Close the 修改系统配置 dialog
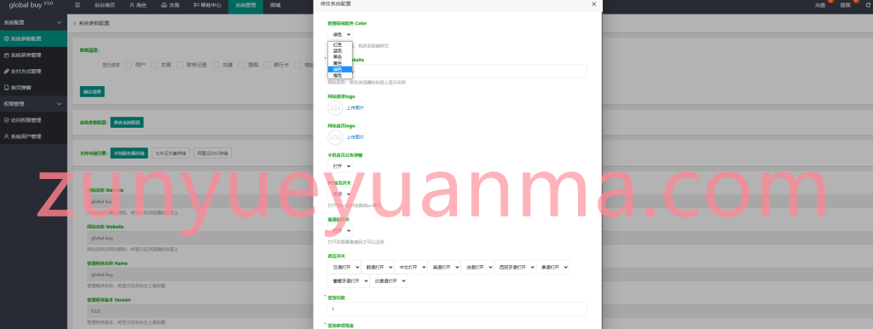873x329 pixels. click(x=594, y=4)
